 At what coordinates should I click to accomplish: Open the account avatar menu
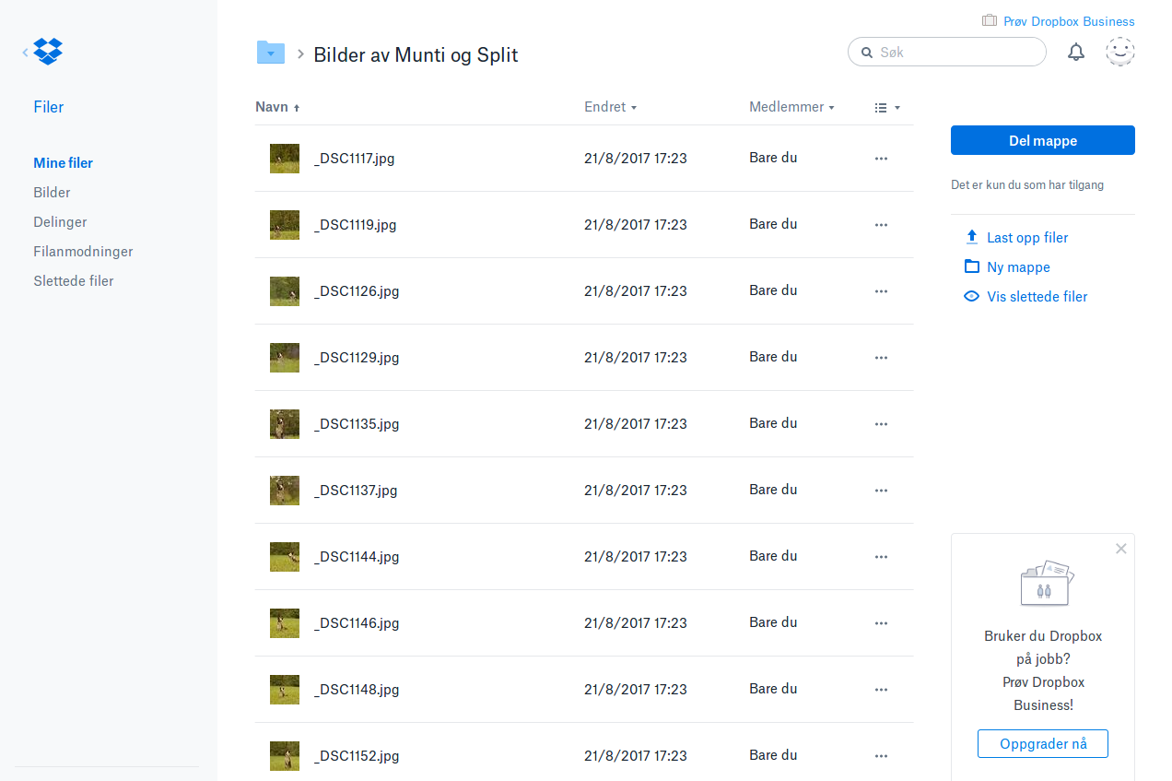pyautogui.click(x=1120, y=52)
